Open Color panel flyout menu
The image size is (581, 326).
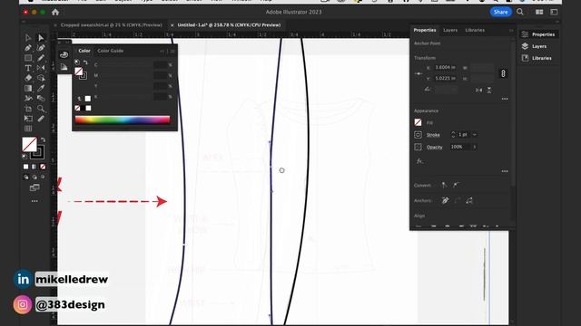pyautogui.click(x=172, y=51)
